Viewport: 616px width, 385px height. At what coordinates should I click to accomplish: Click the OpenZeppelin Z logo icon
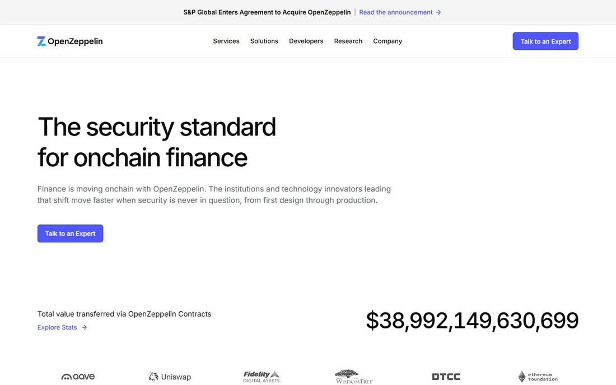pyautogui.click(x=41, y=41)
